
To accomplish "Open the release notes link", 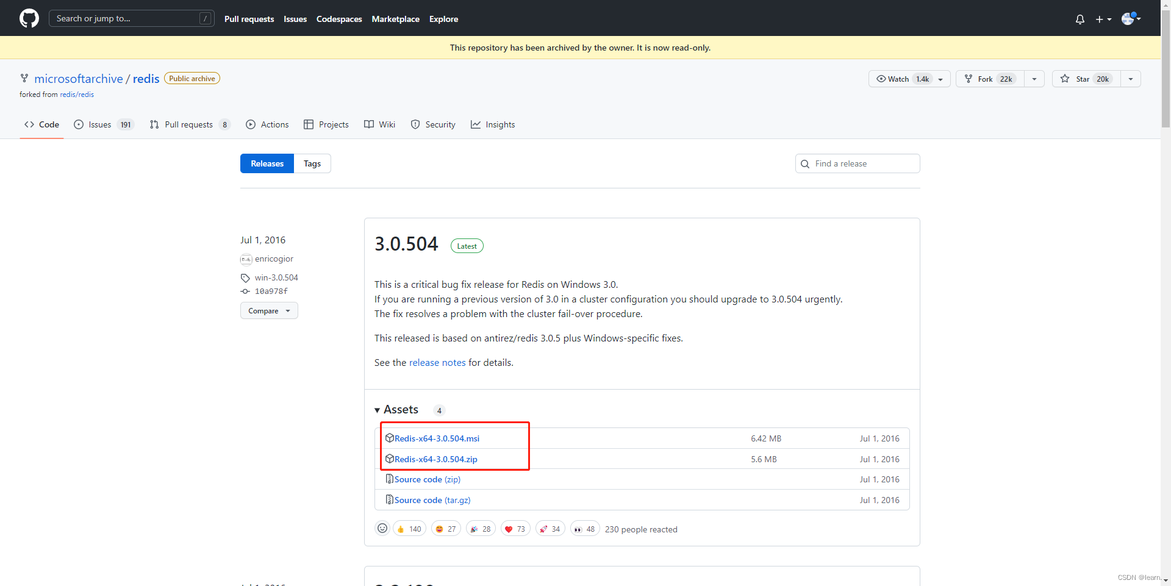I will [437, 363].
